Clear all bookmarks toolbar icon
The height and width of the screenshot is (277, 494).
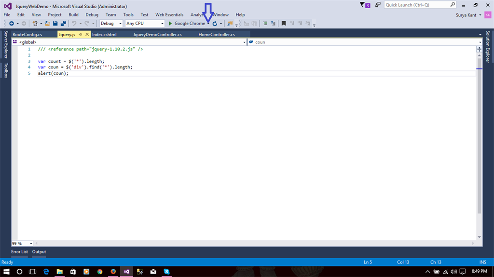(x=308, y=23)
